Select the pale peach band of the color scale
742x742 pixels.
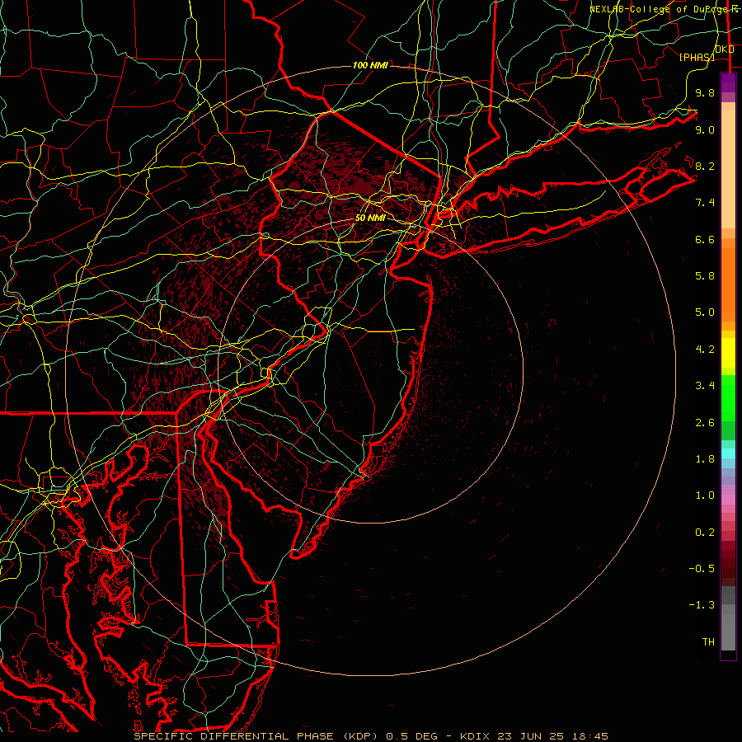(x=728, y=169)
